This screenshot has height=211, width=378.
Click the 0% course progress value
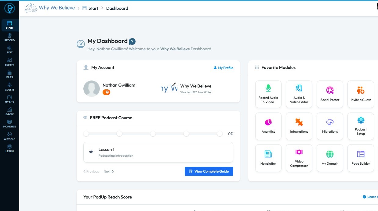click(231, 134)
